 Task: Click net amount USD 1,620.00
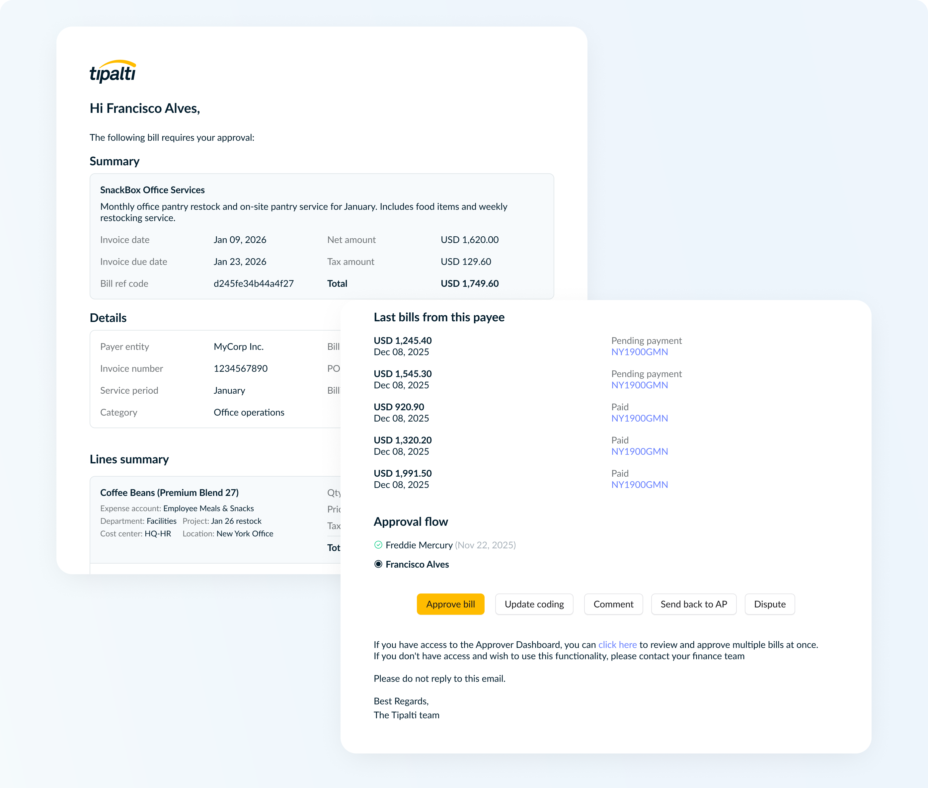click(x=469, y=240)
